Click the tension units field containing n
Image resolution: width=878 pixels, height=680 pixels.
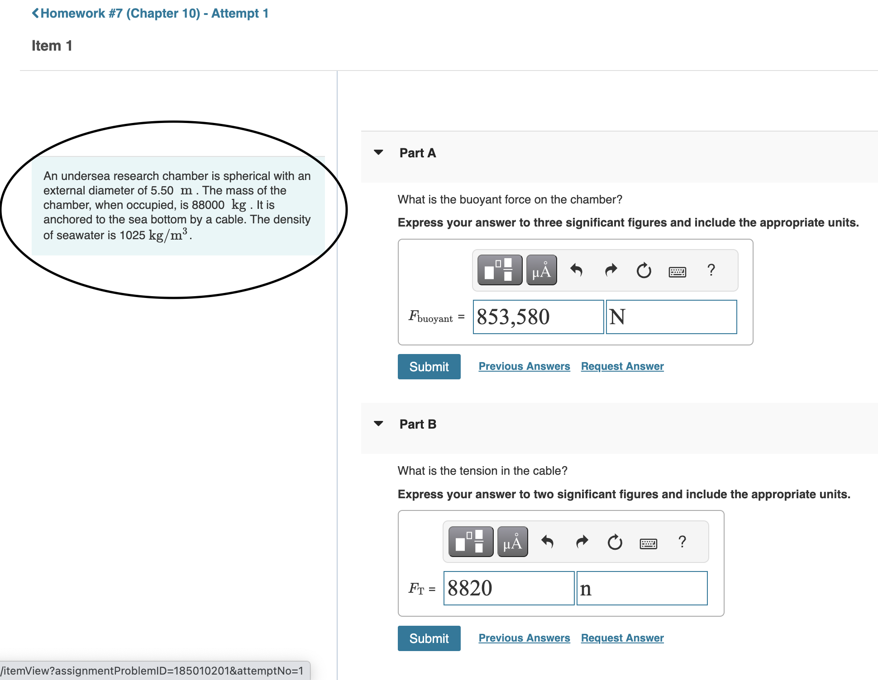tap(641, 588)
